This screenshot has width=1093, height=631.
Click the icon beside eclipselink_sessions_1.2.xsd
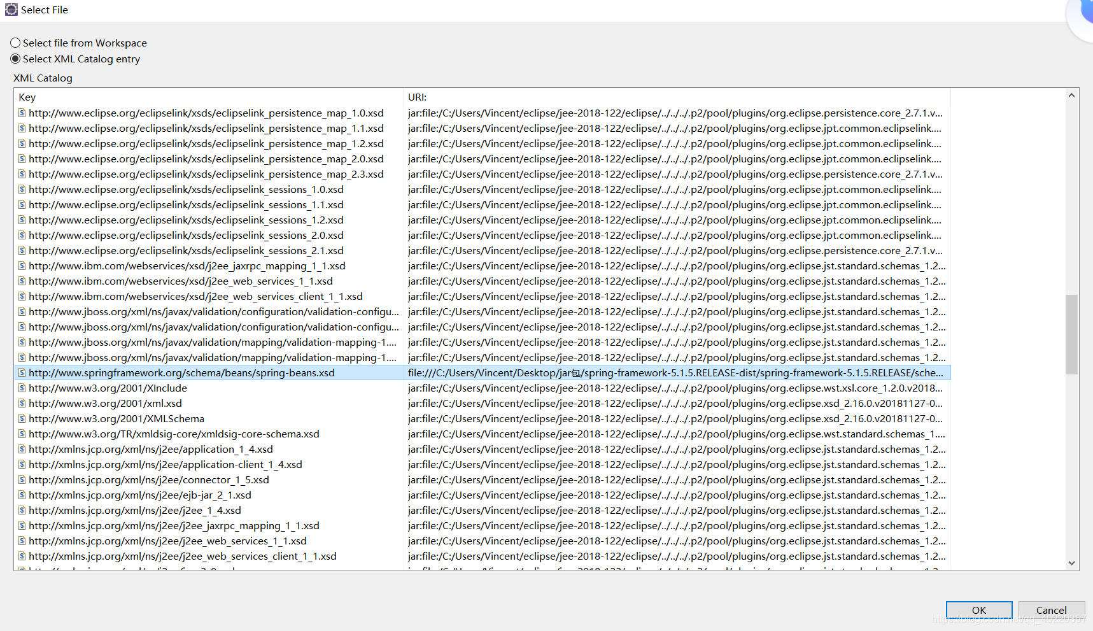pyautogui.click(x=22, y=220)
